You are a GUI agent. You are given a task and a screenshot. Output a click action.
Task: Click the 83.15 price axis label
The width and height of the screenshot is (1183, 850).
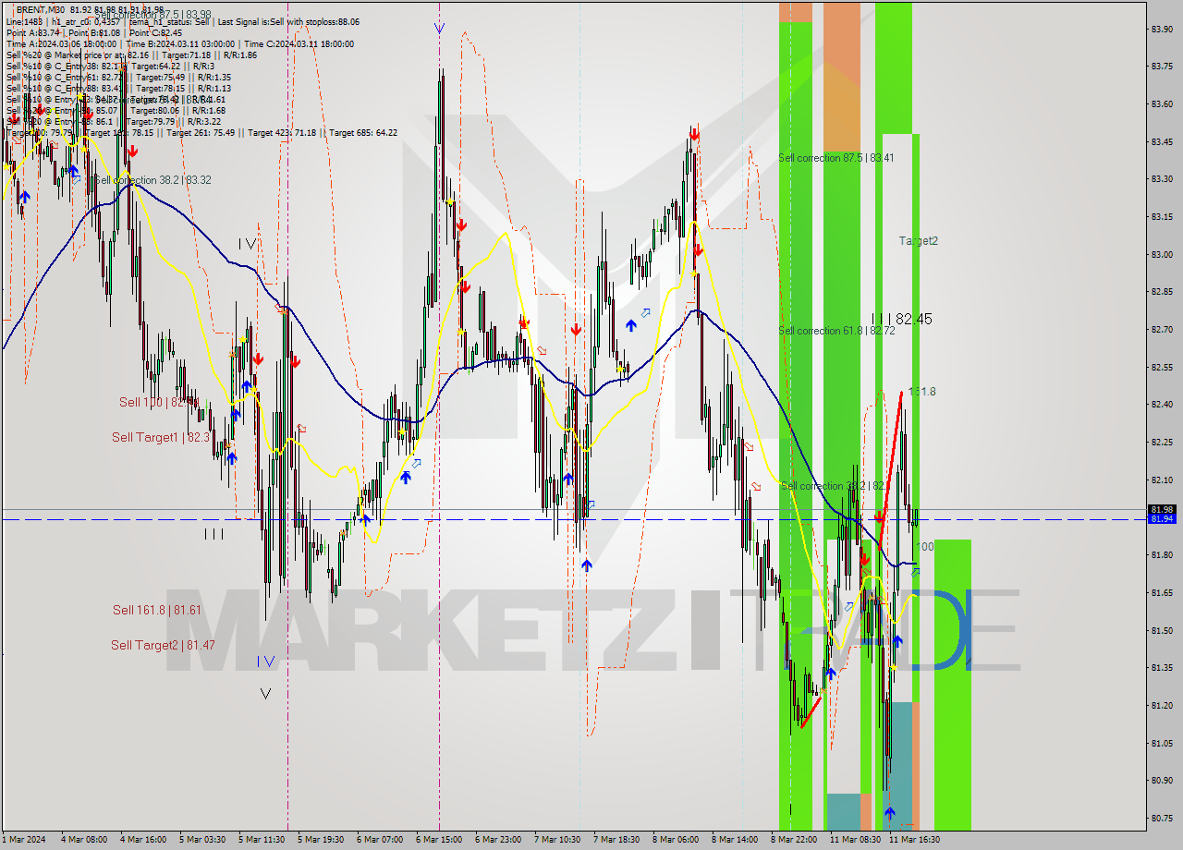[1162, 216]
